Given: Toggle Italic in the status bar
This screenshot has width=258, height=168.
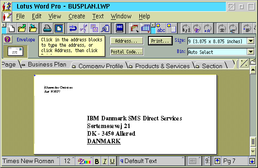Looking at the screenshot, I should tap(105, 161).
